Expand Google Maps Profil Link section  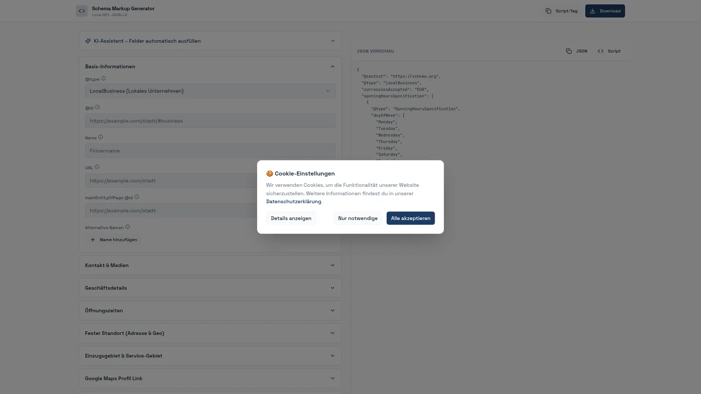click(210, 378)
